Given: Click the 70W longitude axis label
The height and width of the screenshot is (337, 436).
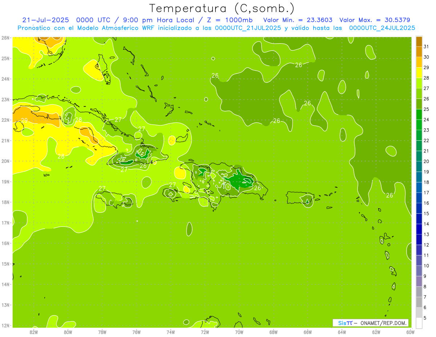Looking at the screenshot, I should 239,332.
